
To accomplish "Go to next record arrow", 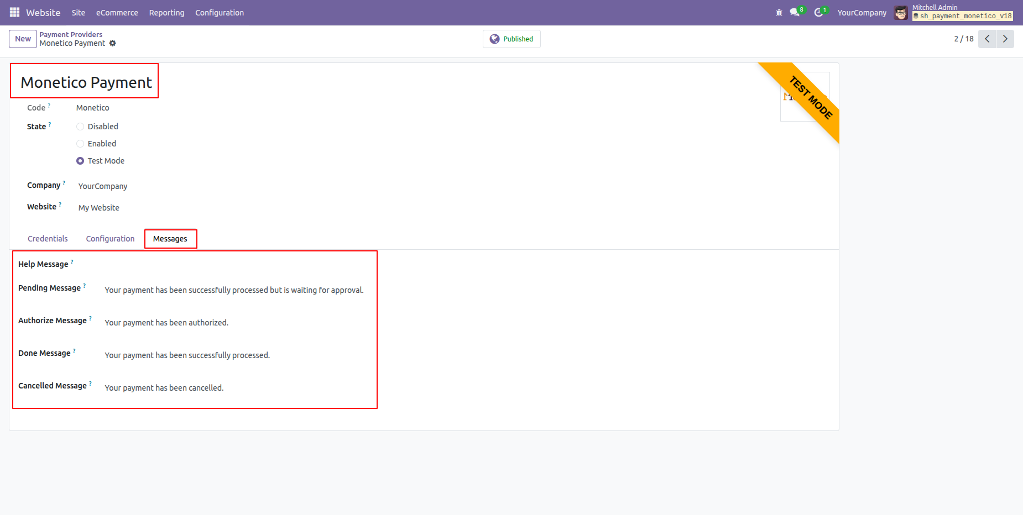I will coord(1005,39).
